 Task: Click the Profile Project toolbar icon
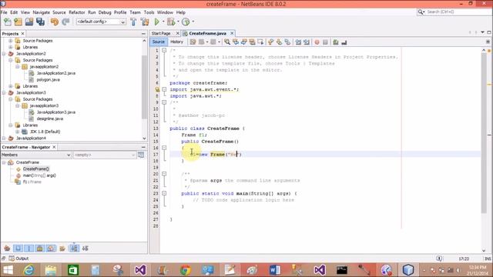point(186,22)
